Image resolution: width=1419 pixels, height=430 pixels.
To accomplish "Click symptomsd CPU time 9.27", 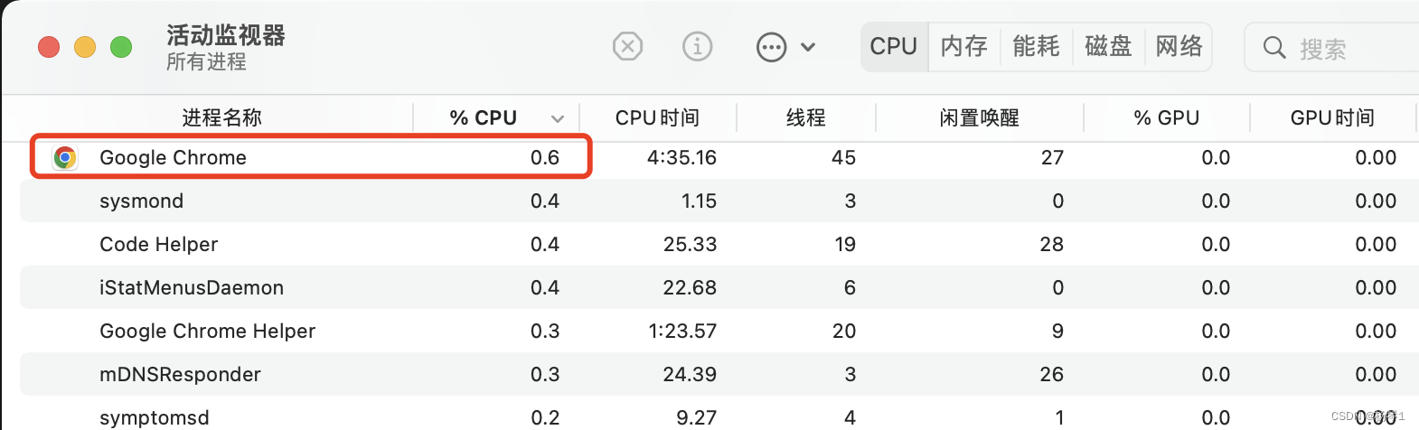I will [x=696, y=417].
